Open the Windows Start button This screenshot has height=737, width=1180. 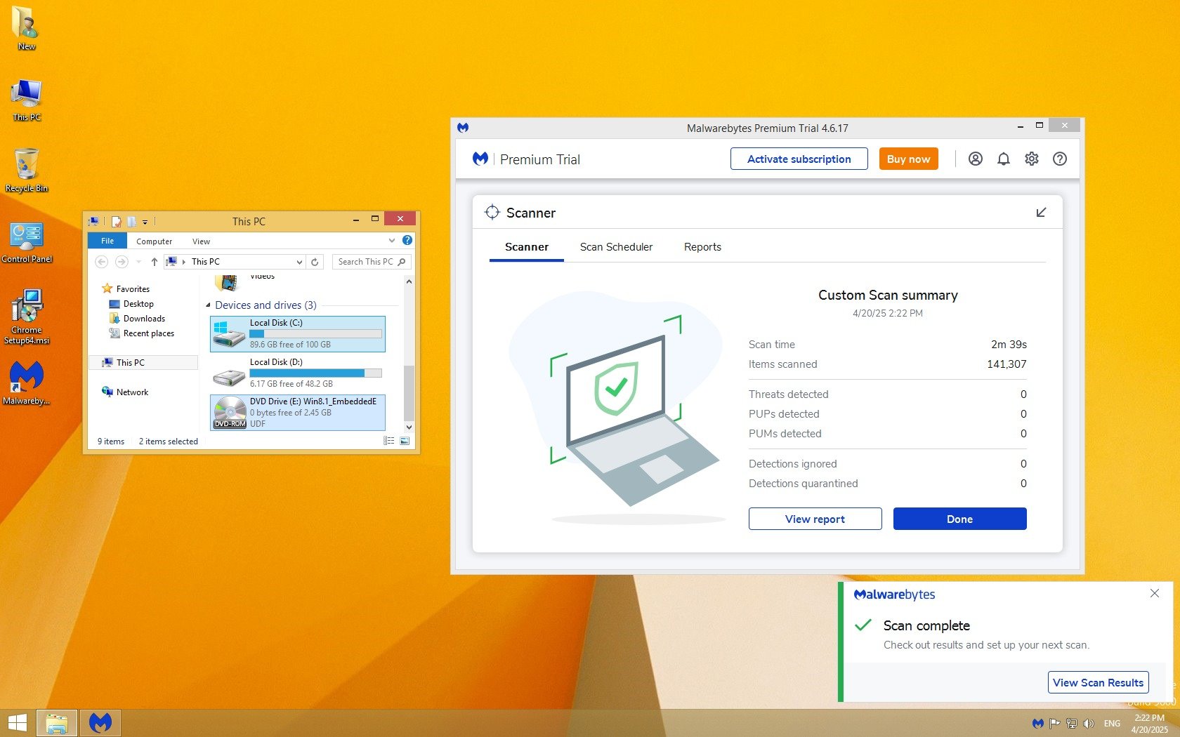tap(18, 723)
